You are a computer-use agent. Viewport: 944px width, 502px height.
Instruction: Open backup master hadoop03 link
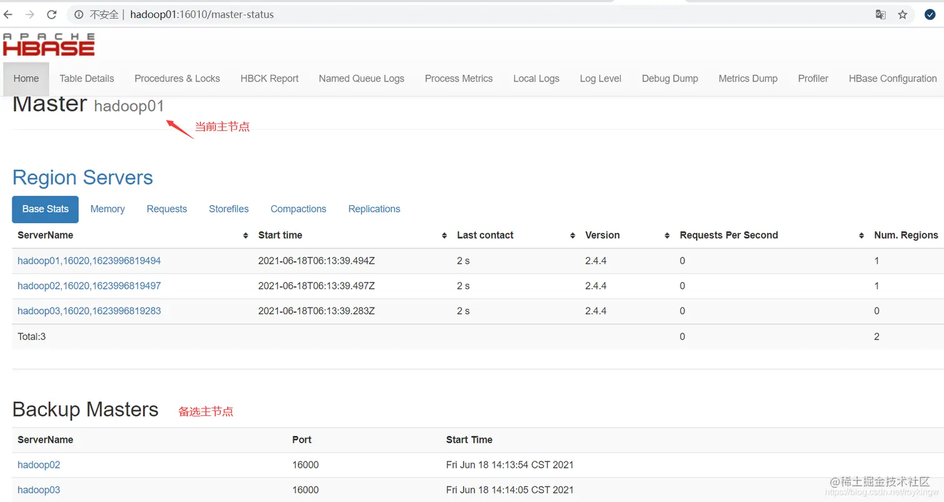pyautogui.click(x=39, y=490)
